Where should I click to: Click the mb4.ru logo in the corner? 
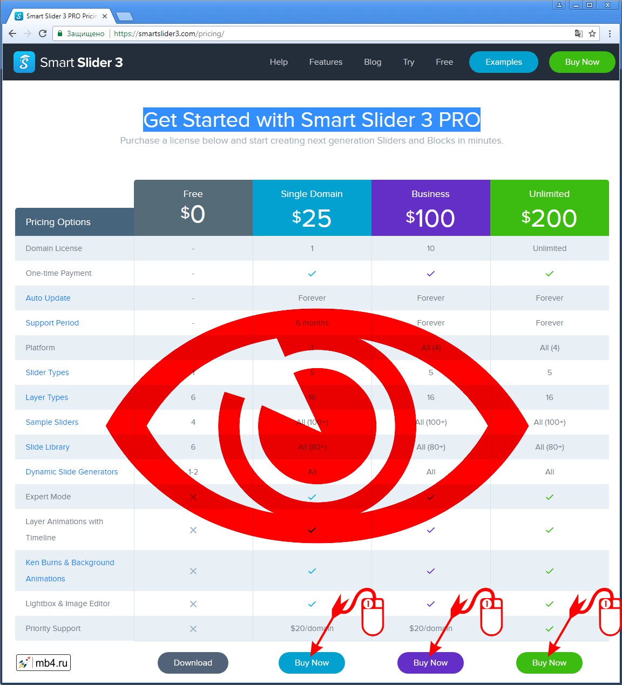[x=43, y=662]
